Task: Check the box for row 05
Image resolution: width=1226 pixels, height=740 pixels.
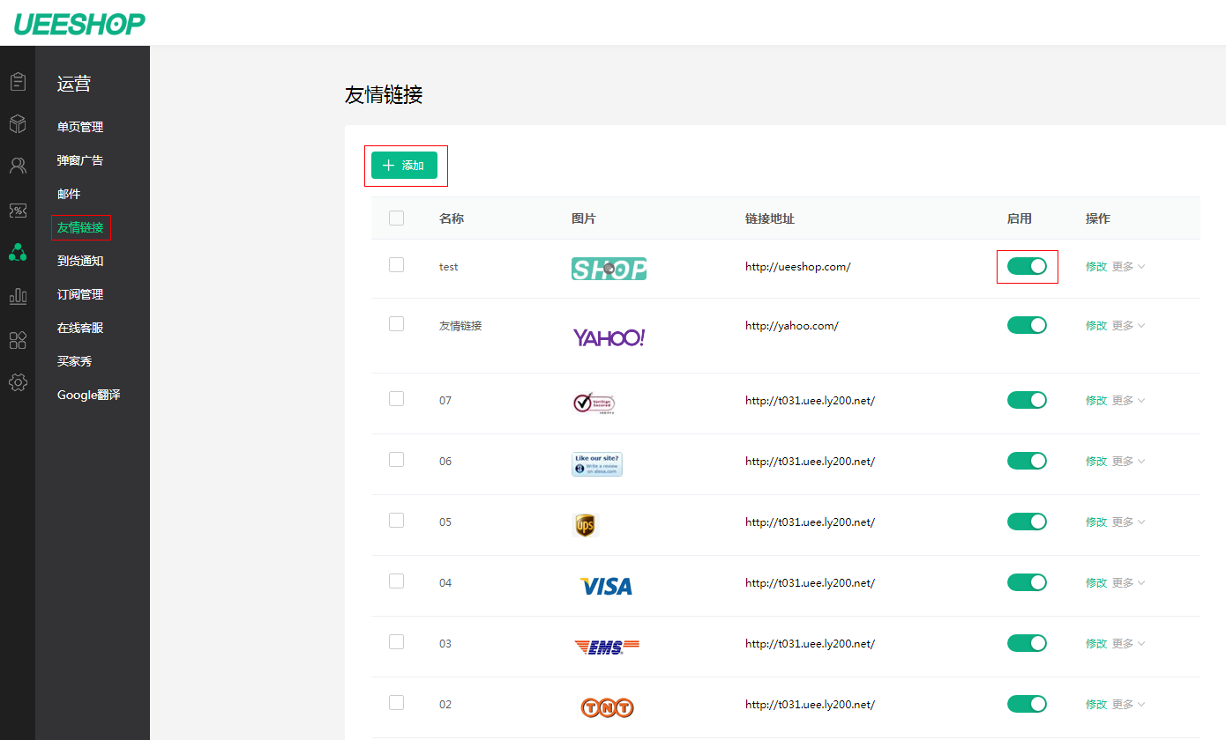Action: coord(396,520)
